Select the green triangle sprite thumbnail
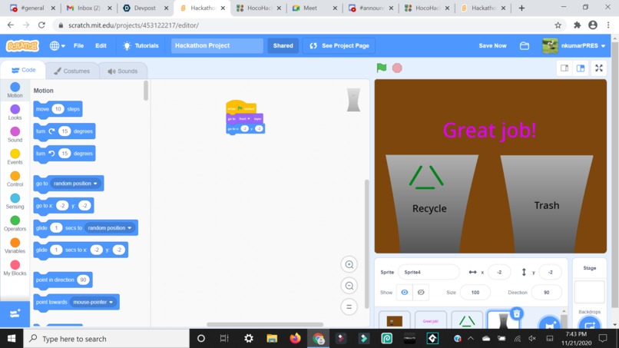The height and width of the screenshot is (348, 619). click(467, 320)
